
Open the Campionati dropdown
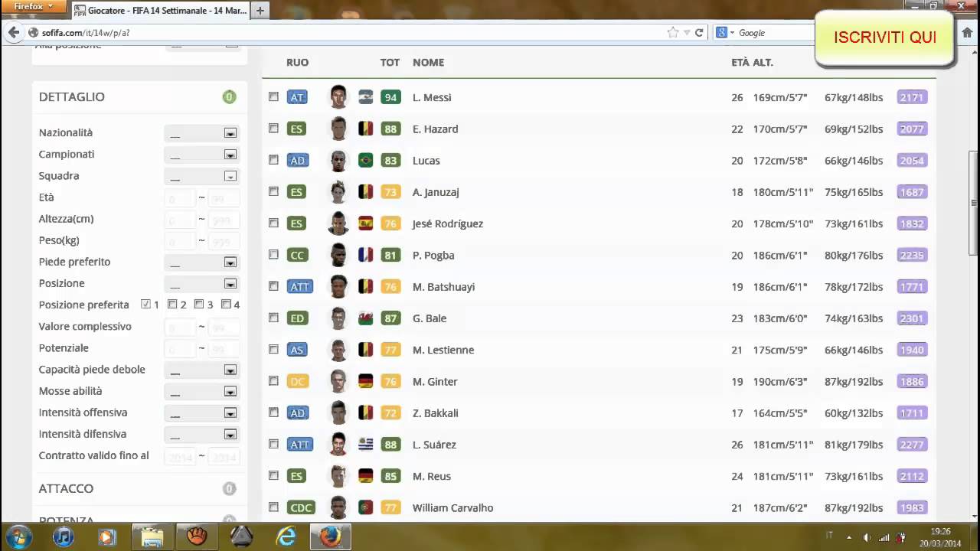(x=201, y=155)
